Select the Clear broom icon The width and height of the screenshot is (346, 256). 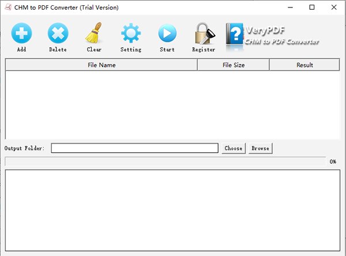(x=94, y=33)
